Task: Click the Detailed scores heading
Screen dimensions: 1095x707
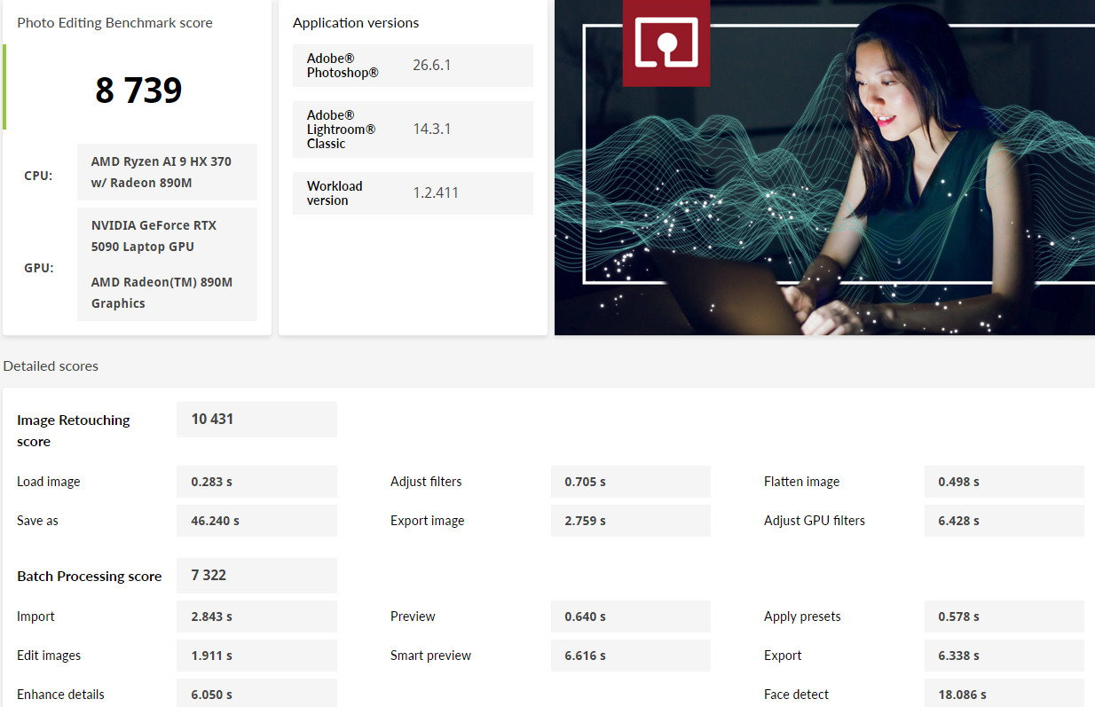Action: click(51, 365)
